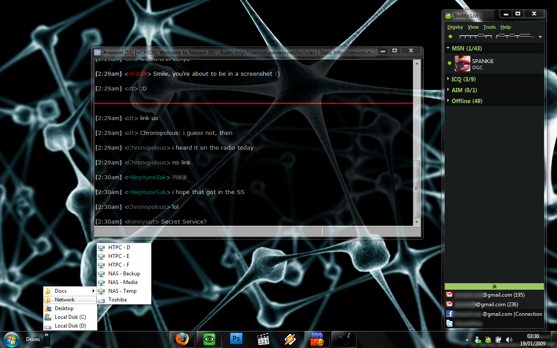The width and height of the screenshot is (557, 348).
Task: Open the HTPC - D network drive
Action: (x=124, y=248)
